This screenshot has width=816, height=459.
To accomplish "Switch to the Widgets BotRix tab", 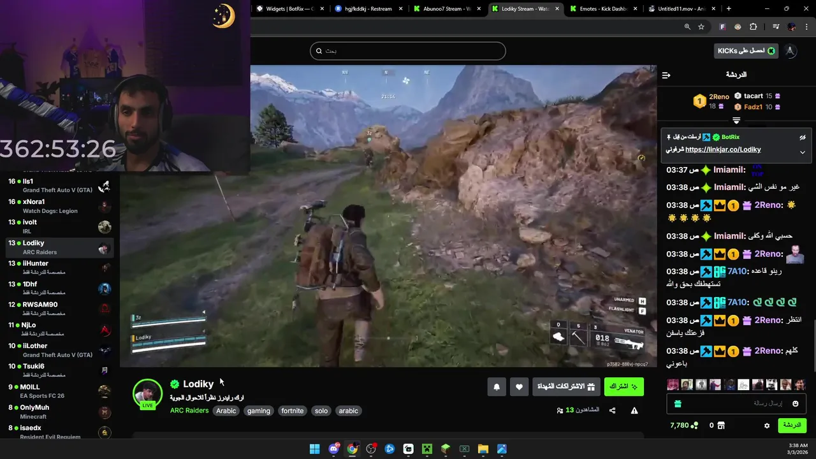I will click(289, 9).
